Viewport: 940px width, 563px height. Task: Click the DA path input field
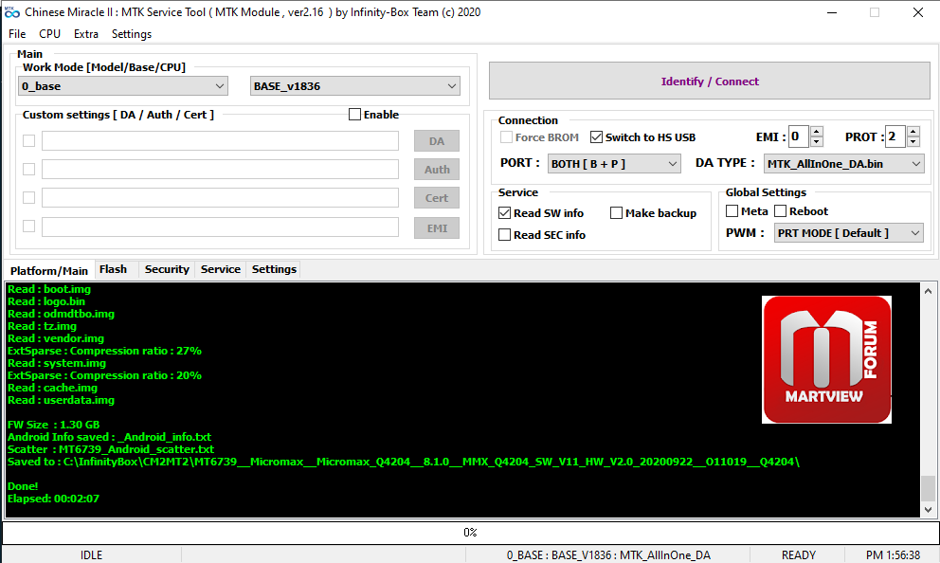(220, 141)
